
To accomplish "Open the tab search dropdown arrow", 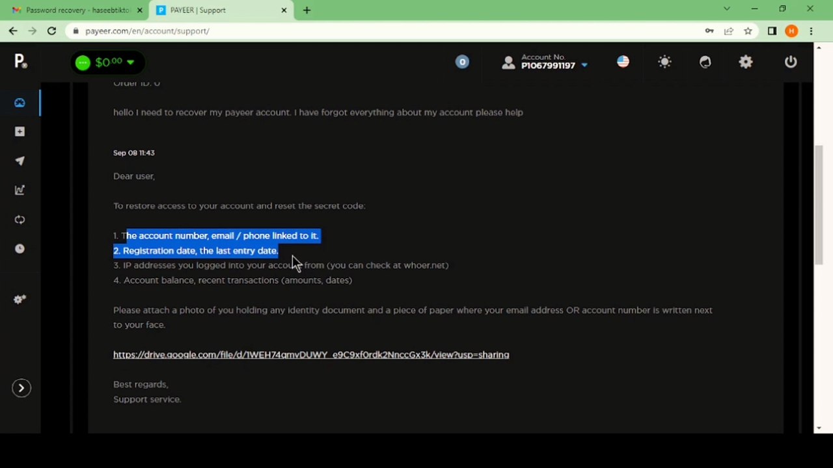I will 727,9.
